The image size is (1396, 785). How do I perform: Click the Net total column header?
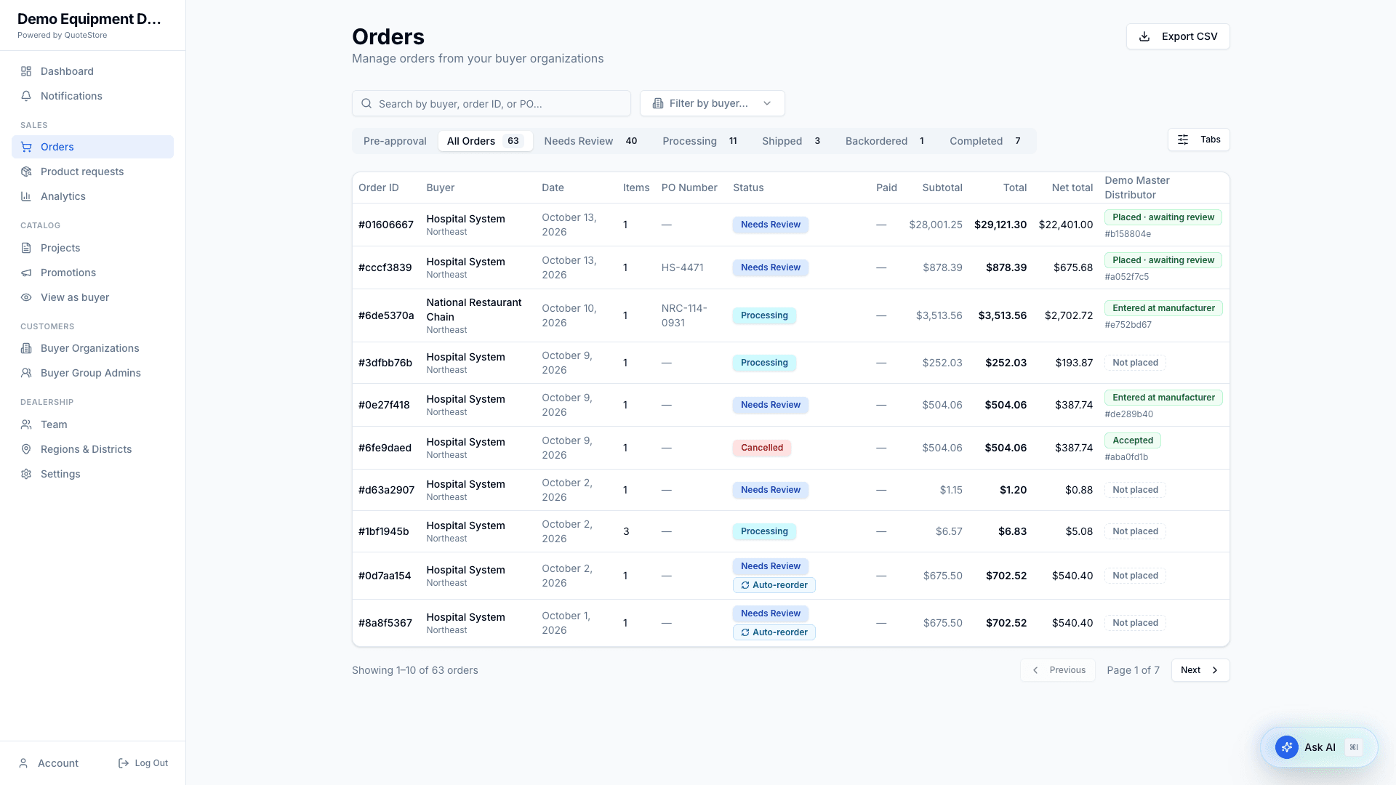pos(1072,188)
